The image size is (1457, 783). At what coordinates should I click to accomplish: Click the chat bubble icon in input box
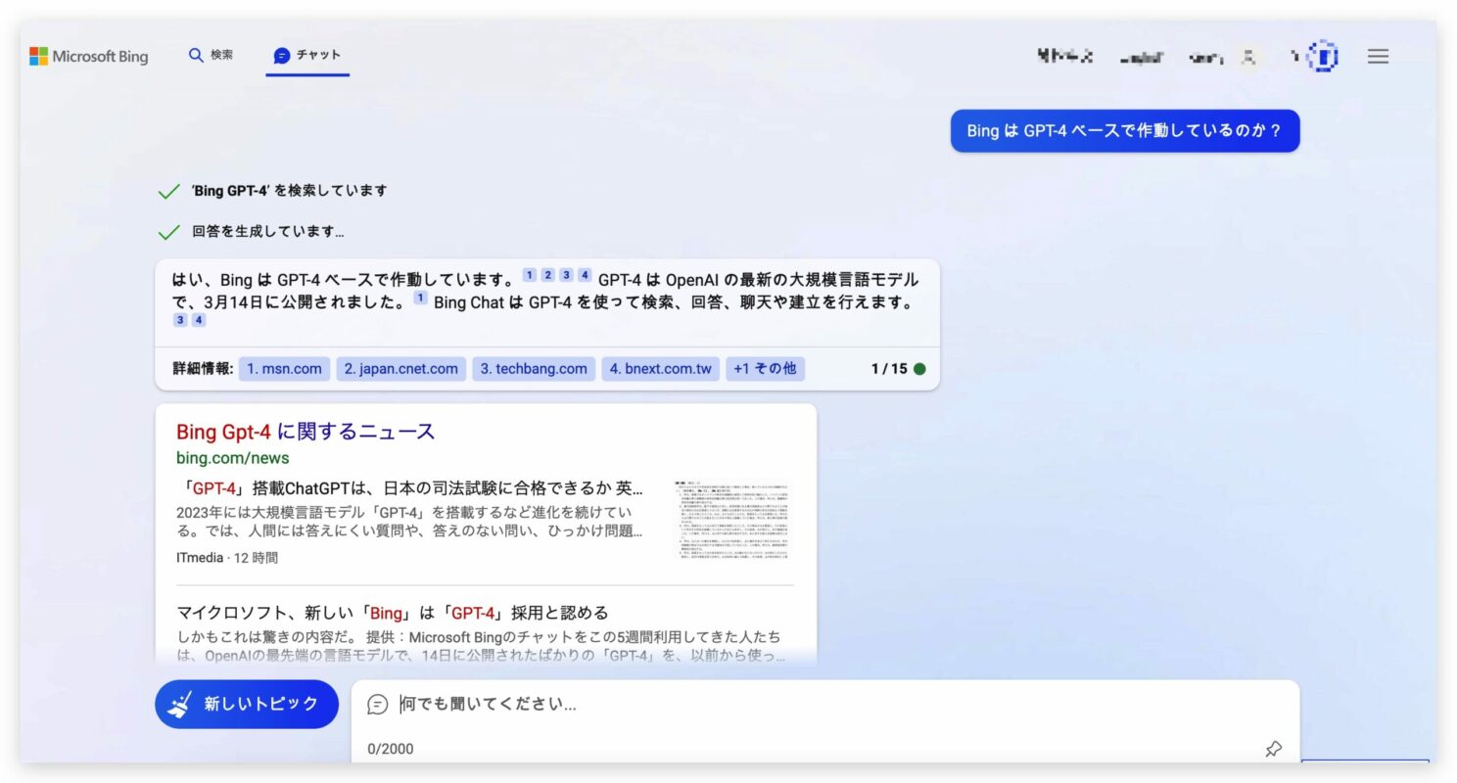(378, 704)
